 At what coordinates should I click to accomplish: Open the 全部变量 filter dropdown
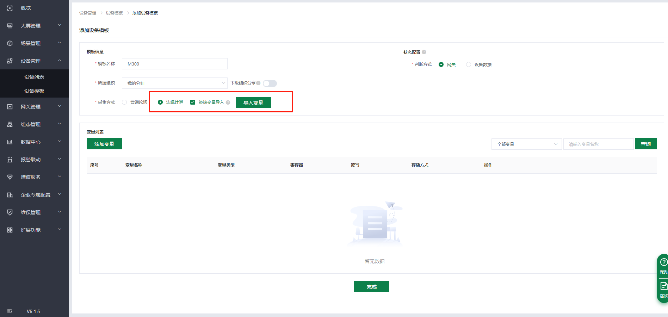click(x=526, y=144)
